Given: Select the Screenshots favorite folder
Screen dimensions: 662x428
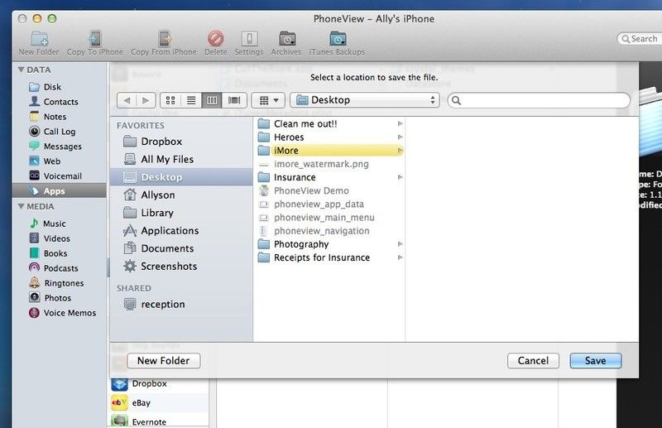Looking at the screenshot, I should coord(169,267).
